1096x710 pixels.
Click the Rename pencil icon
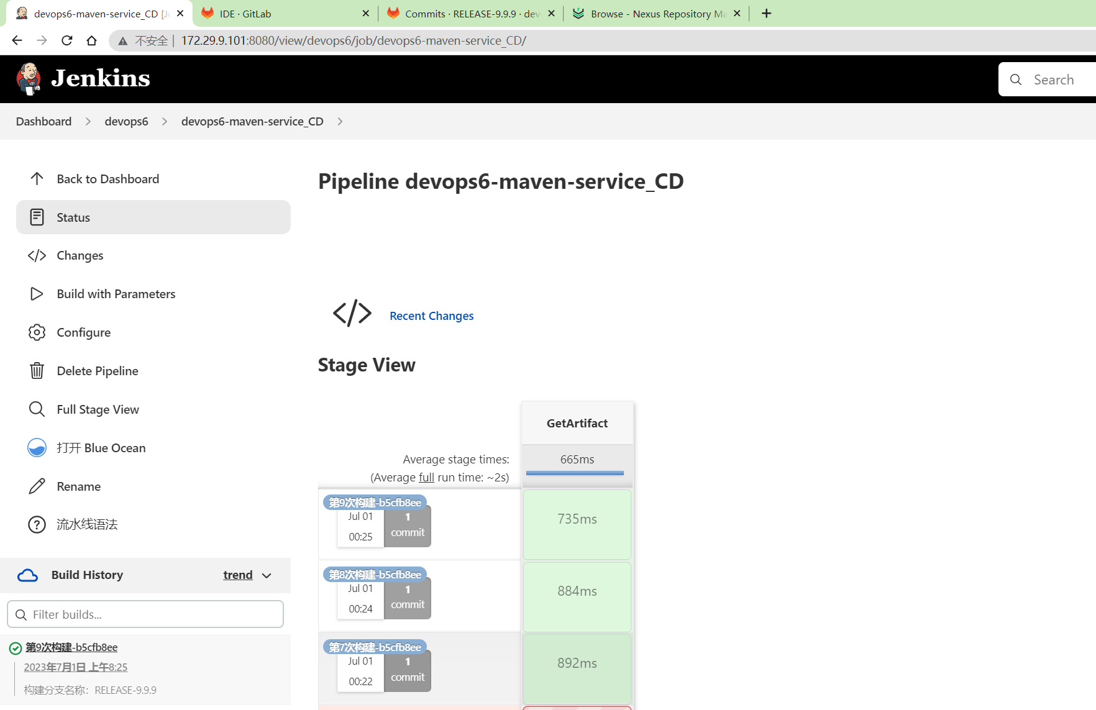(37, 486)
